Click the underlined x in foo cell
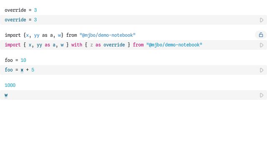The image size is (267, 167). [x=22, y=70]
